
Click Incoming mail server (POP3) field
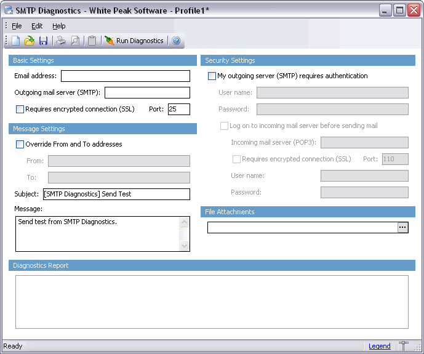364,142
